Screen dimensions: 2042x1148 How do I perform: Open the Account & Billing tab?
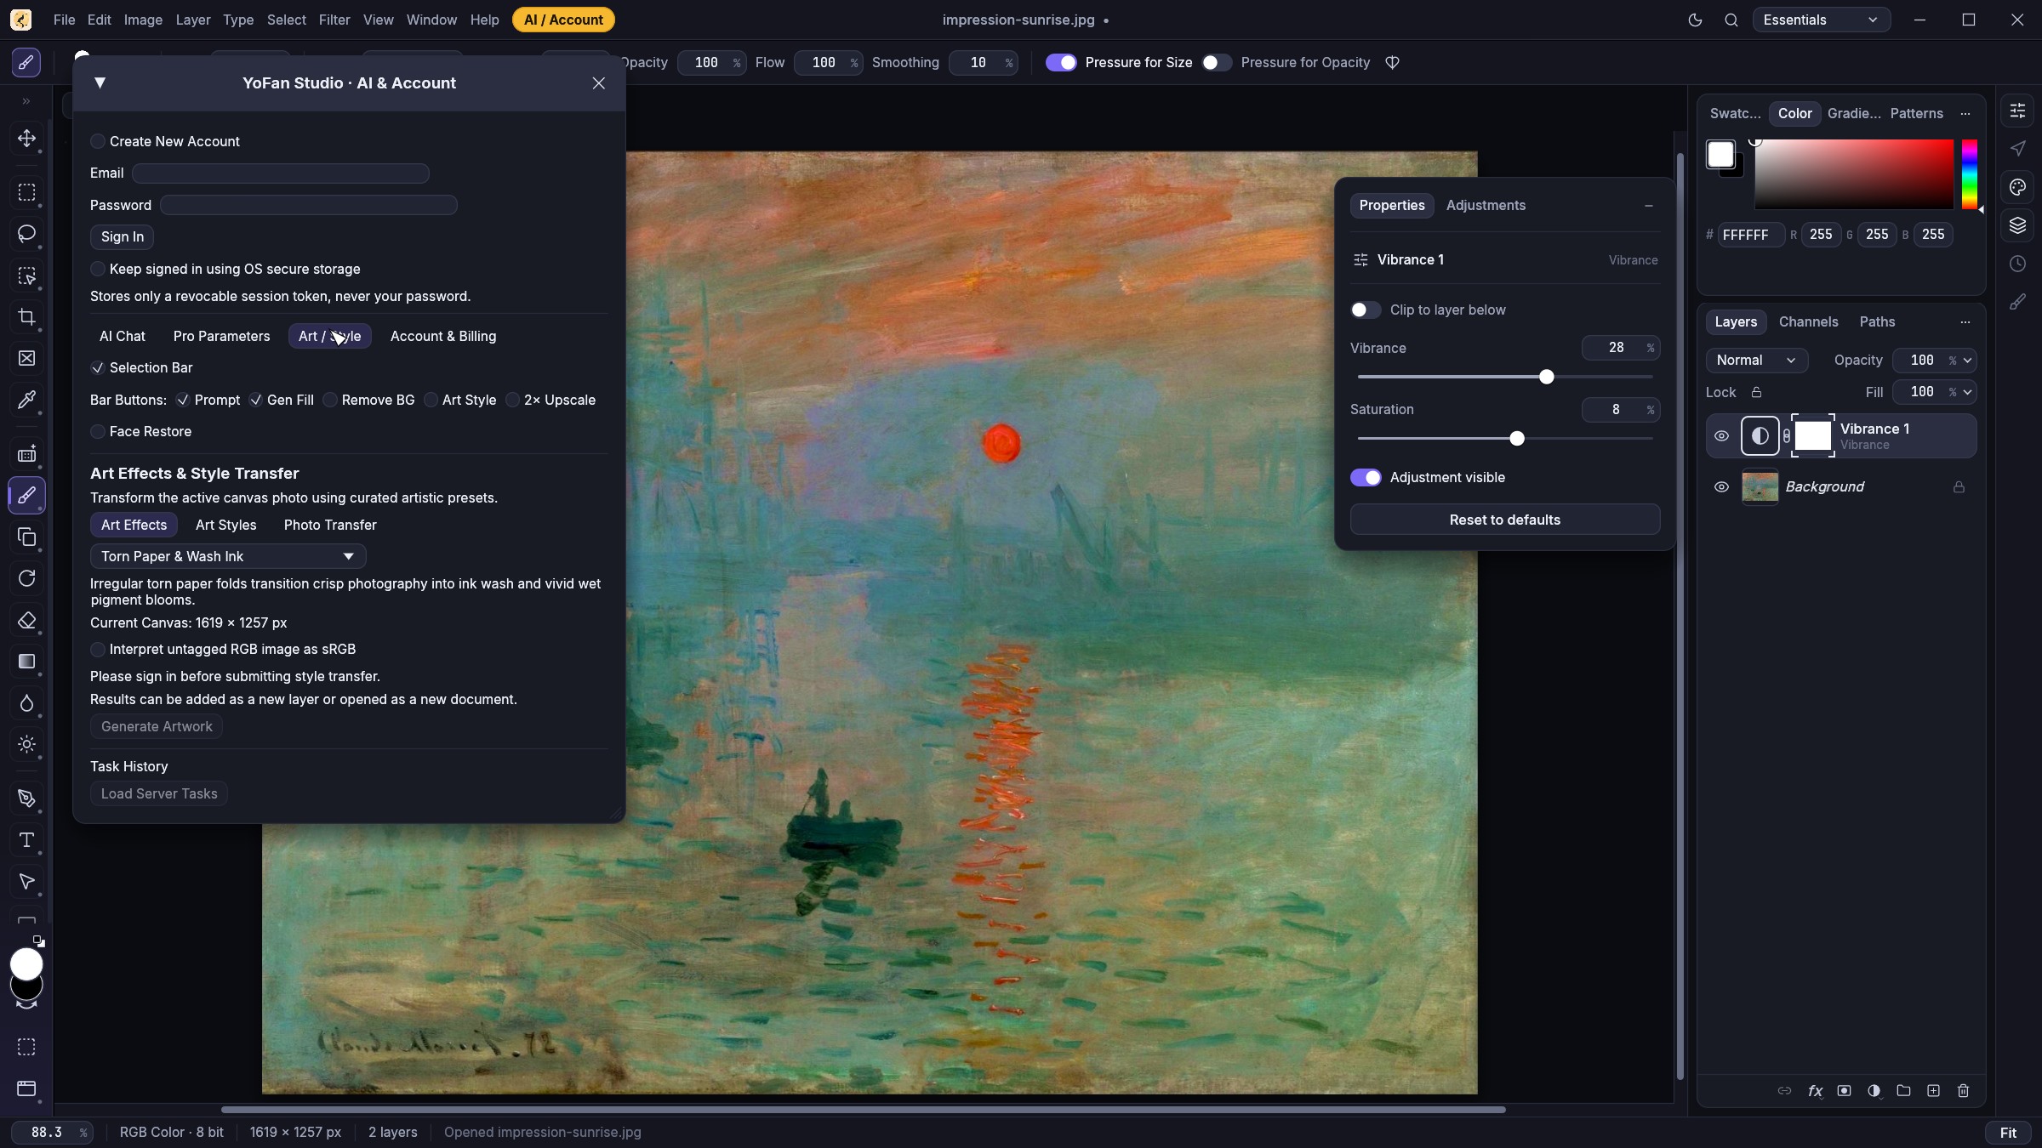coord(443,336)
